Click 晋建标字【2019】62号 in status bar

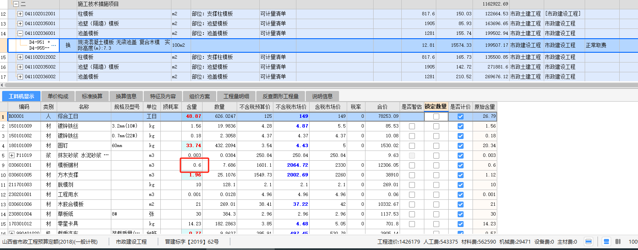coord(192,241)
